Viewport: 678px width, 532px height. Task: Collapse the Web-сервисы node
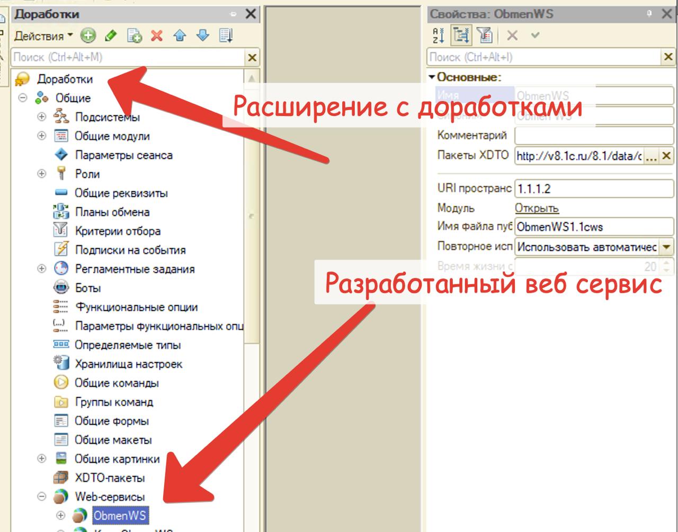tap(42, 497)
